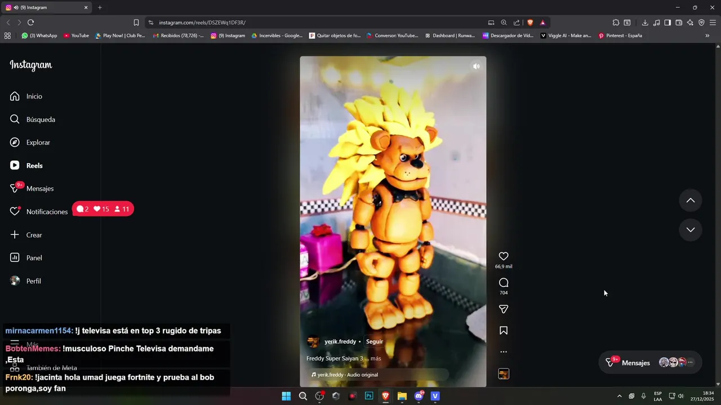Go to Inicio in Instagram sidebar

(26, 96)
